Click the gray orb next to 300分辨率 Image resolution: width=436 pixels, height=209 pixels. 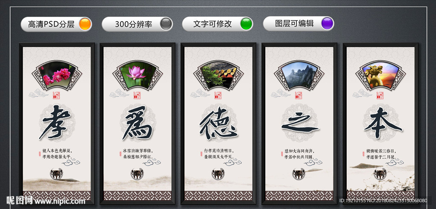pyautogui.click(x=166, y=24)
